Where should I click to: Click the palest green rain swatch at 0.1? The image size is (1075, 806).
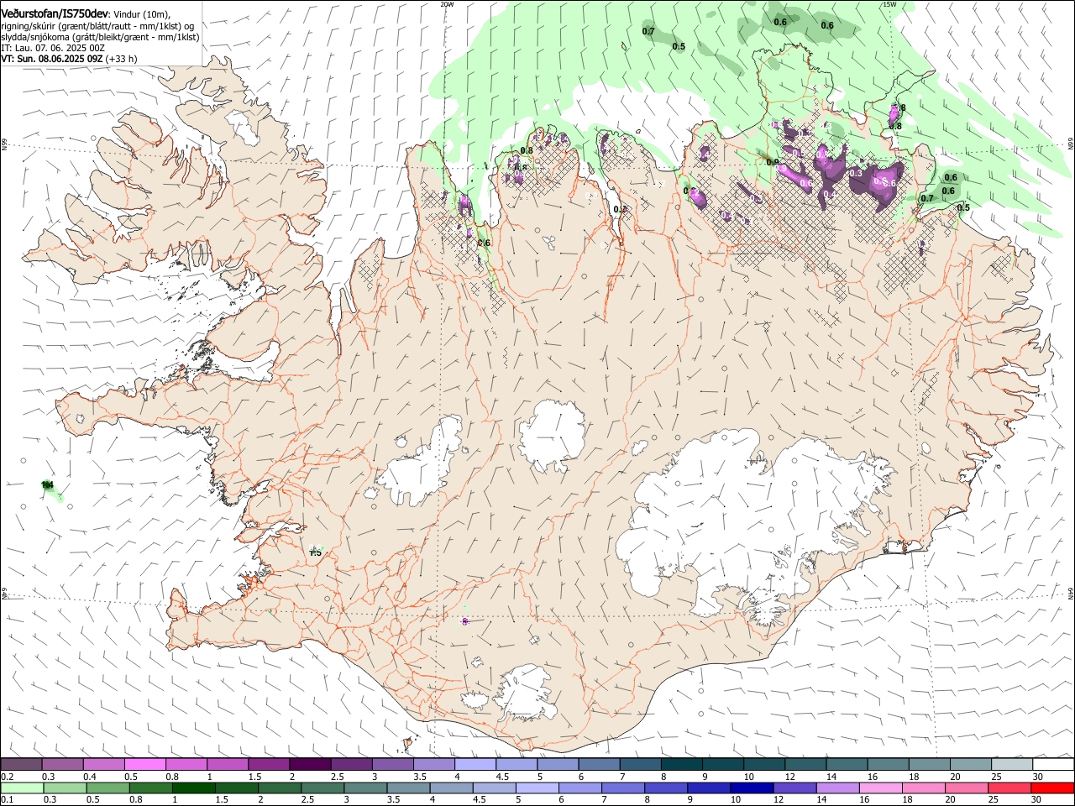22,788
